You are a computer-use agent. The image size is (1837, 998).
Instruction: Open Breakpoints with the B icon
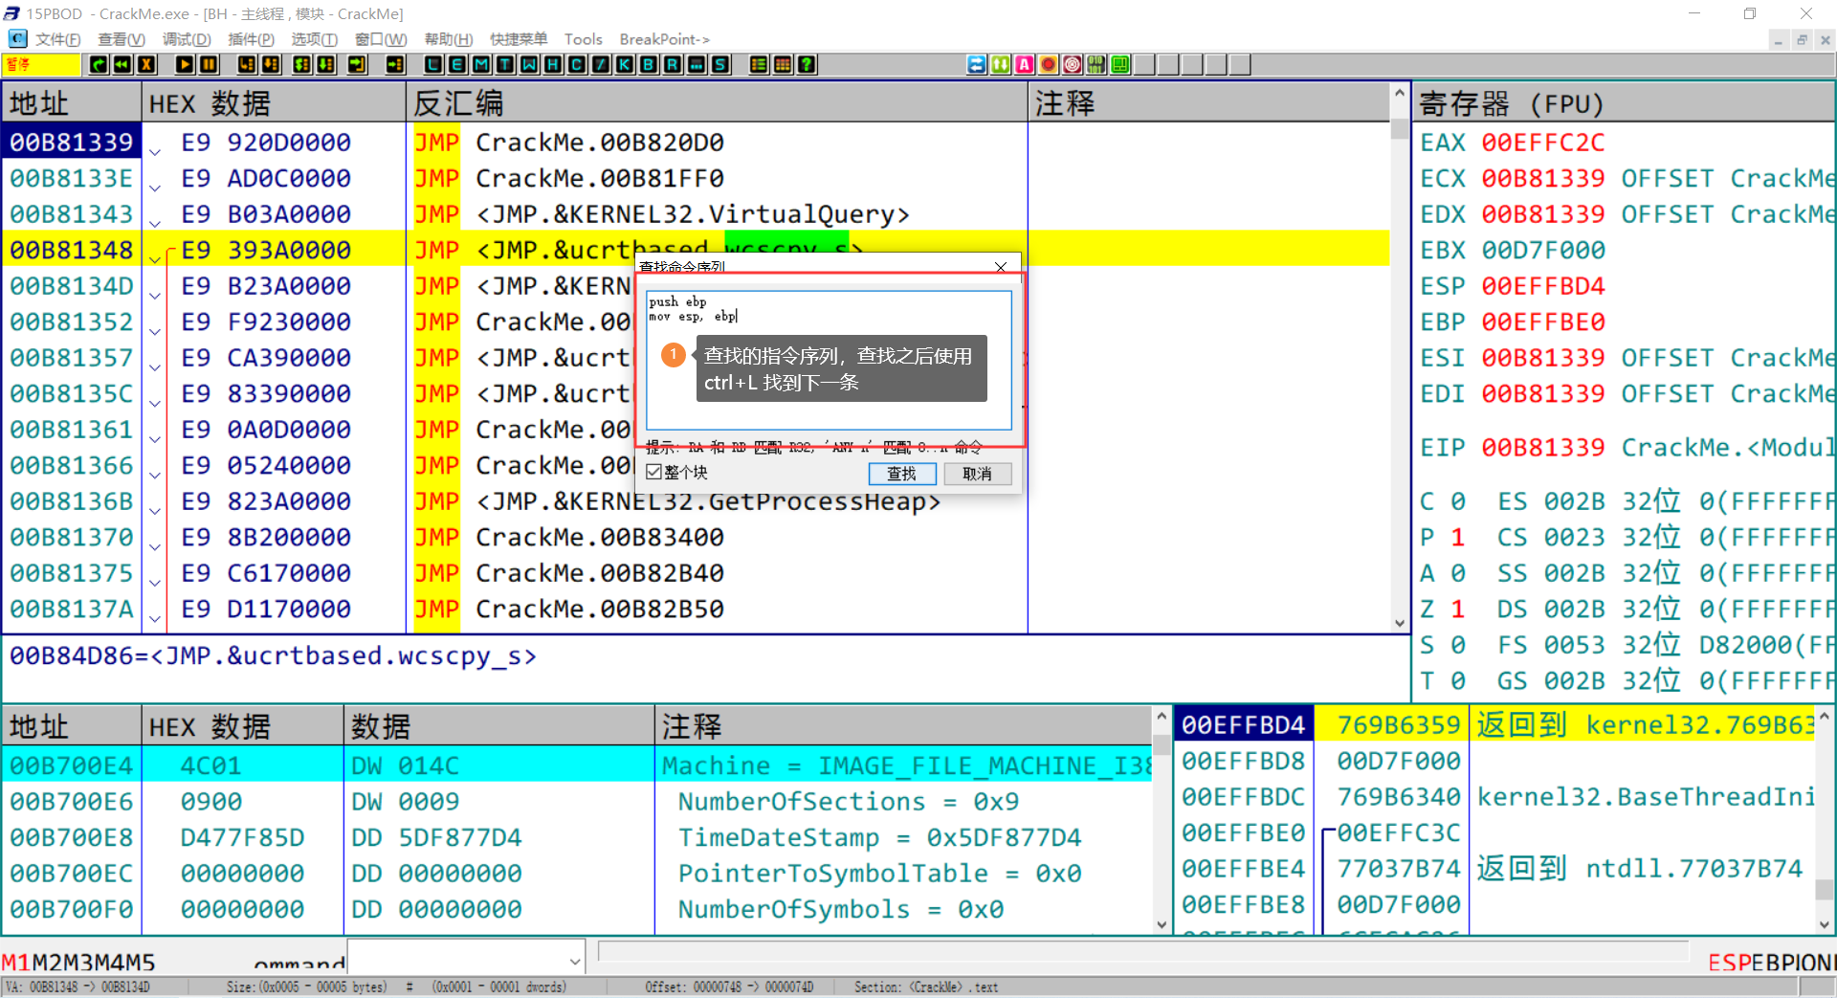[x=649, y=64]
